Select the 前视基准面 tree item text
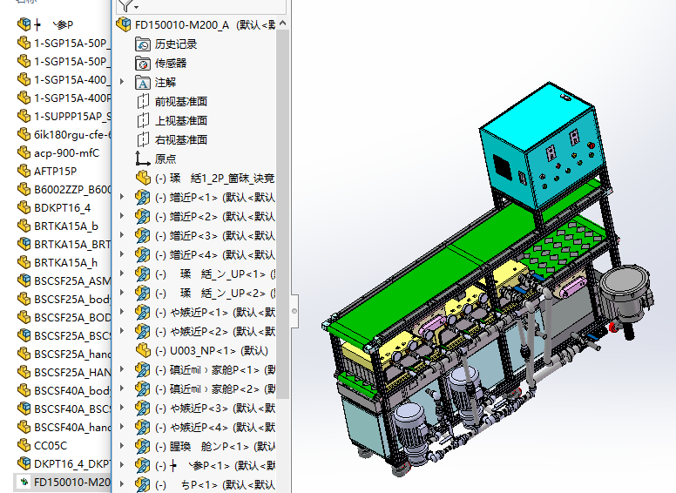676x493 pixels. click(181, 102)
